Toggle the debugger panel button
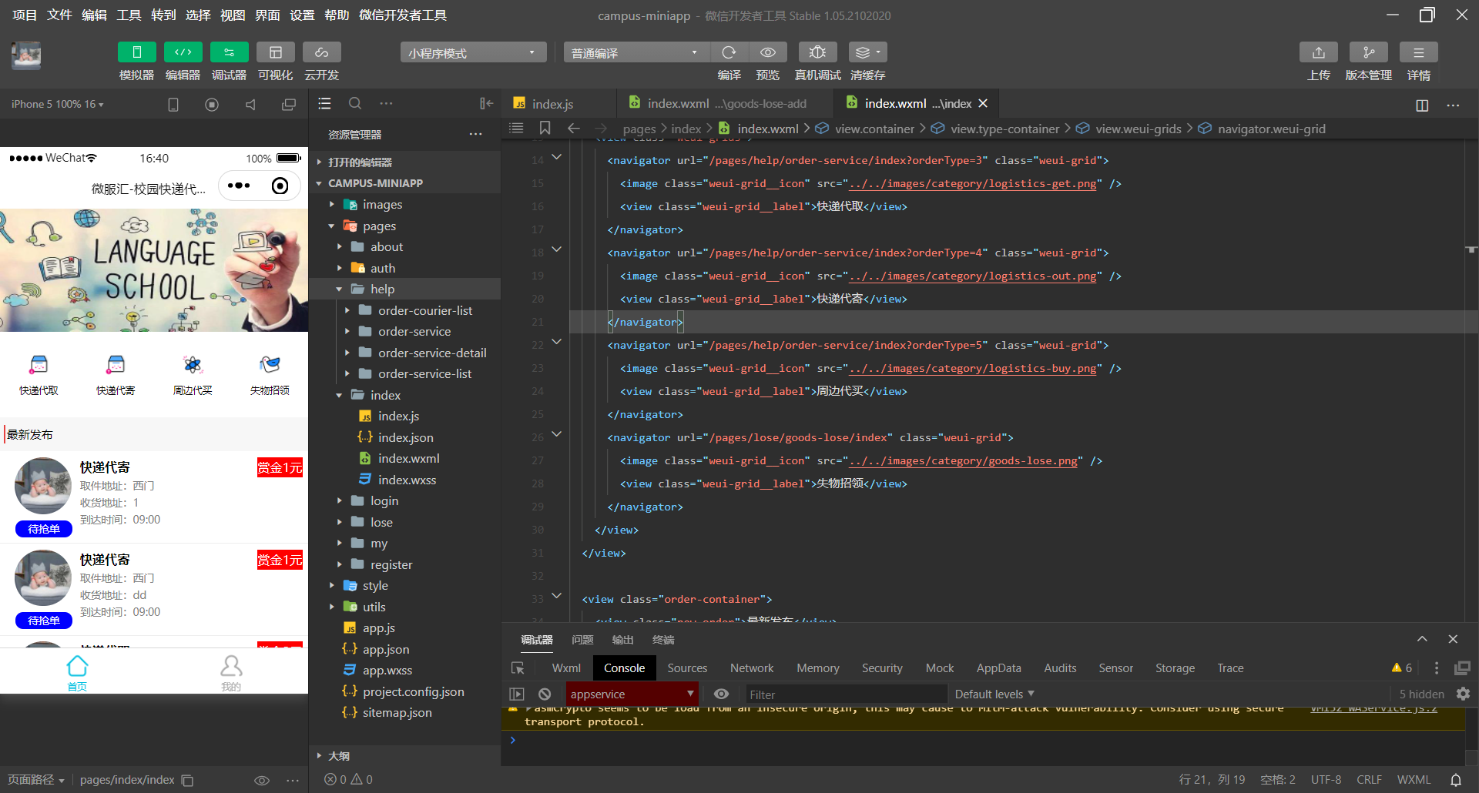This screenshot has width=1479, height=793. (229, 52)
